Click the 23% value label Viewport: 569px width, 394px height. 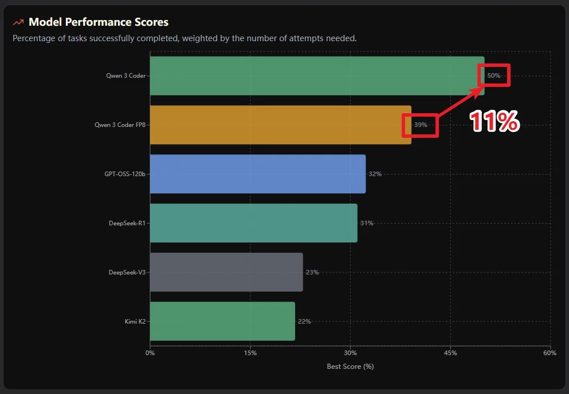point(312,272)
